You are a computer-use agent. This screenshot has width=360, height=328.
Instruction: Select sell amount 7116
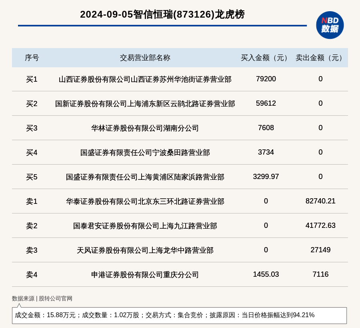[320, 274]
